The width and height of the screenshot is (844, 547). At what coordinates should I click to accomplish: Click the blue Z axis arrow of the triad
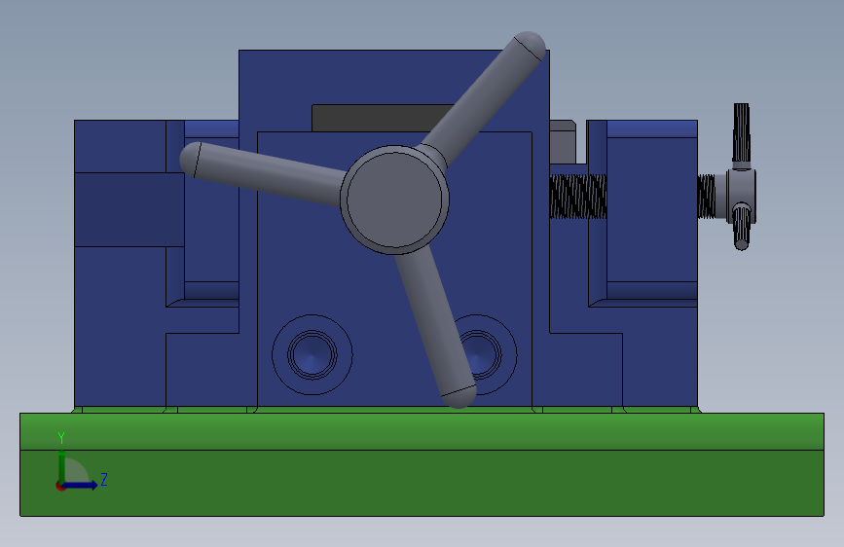pos(80,485)
